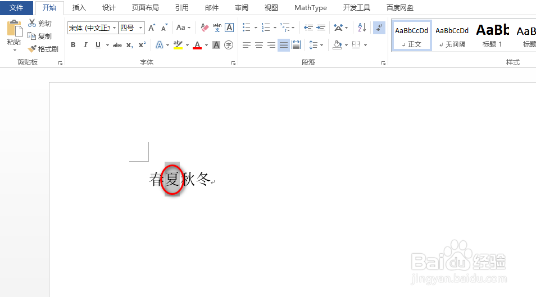Toggle justify alignment

click(284, 45)
